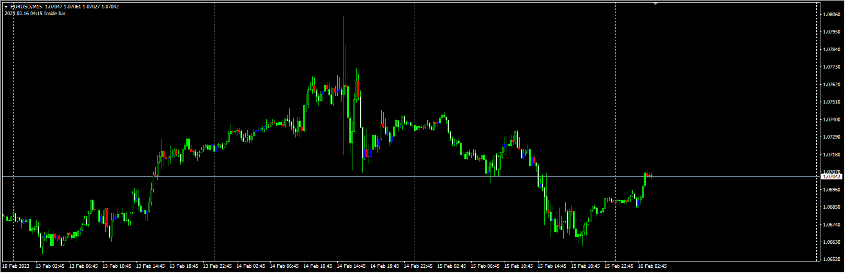Click price level 1.06520 on the scale

click(x=831, y=259)
